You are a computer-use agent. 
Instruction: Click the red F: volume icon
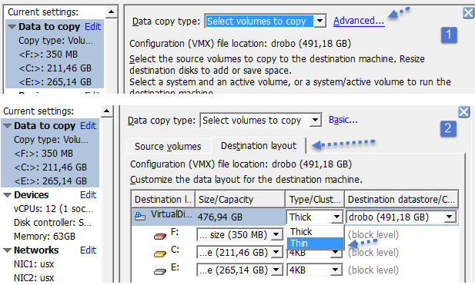[x=159, y=236]
